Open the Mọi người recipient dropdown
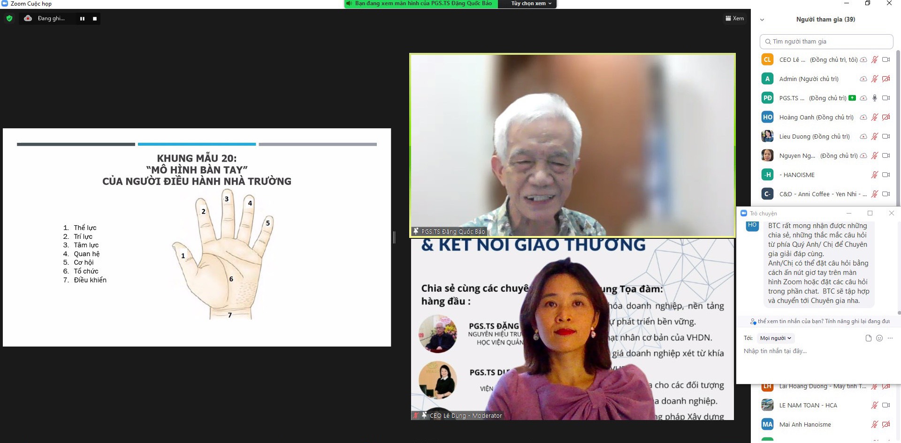Viewport: 901px width, 443px height. click(775, 338)
